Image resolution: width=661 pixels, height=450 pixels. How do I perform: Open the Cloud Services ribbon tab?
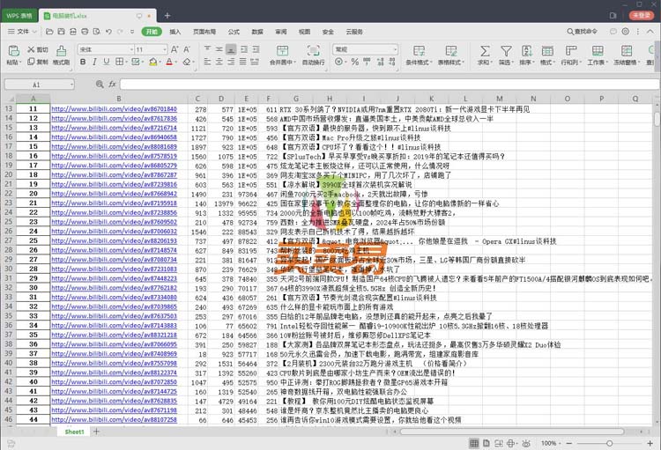pos(354,32)
